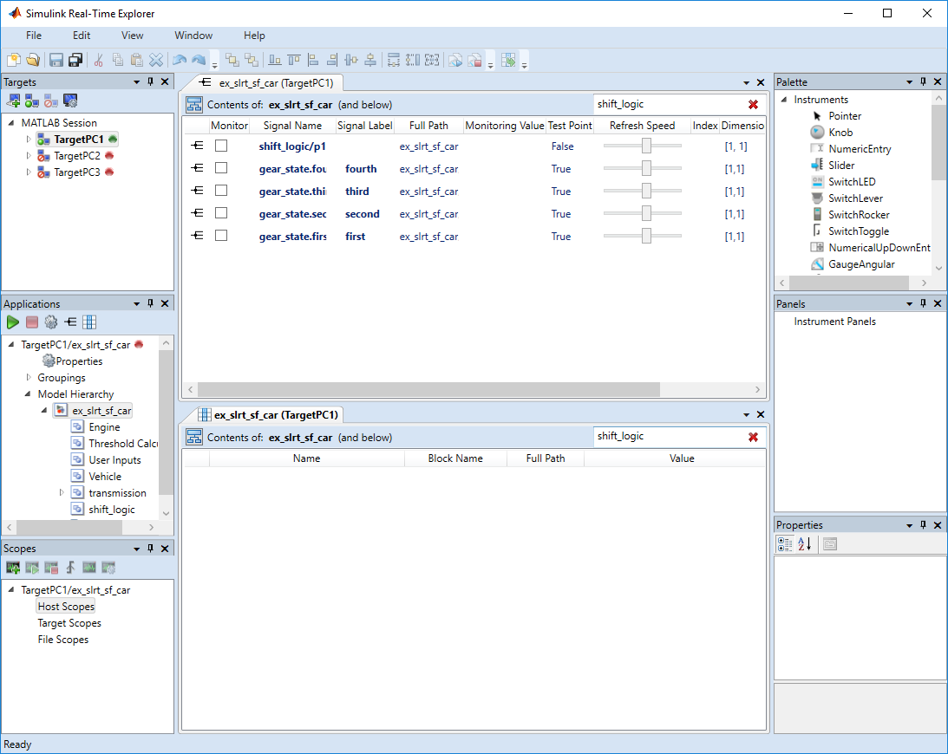
Task: Clear the signals shift_logic filter red X
Action: tap(753, 105)
